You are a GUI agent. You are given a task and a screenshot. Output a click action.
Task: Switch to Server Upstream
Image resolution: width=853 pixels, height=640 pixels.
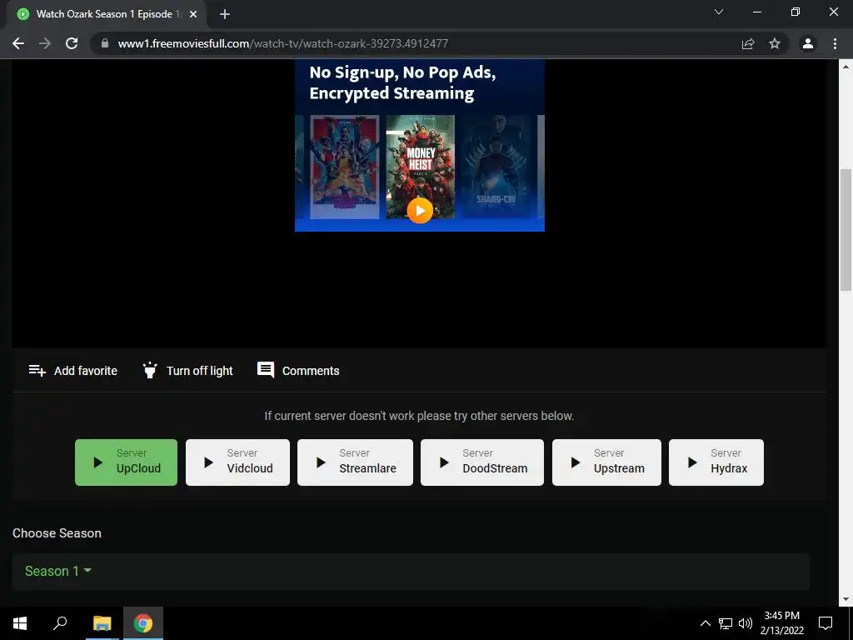click(606, 462)
